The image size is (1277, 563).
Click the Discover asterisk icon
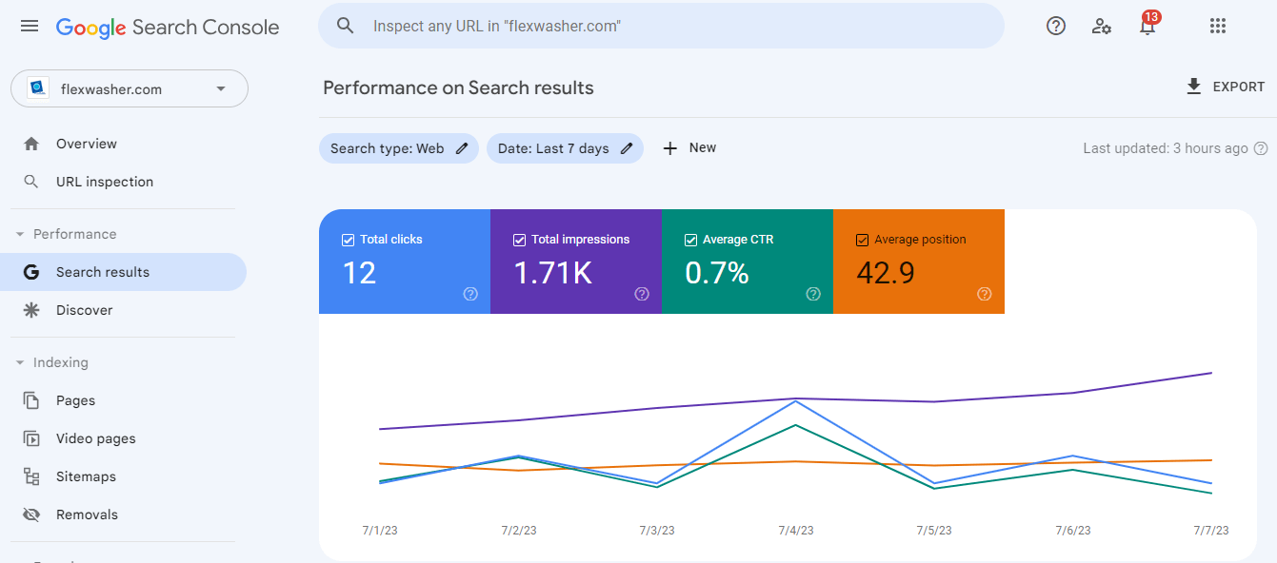(31, 310)
